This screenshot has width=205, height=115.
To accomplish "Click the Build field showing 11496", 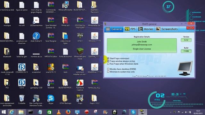I will coord(186,51).
